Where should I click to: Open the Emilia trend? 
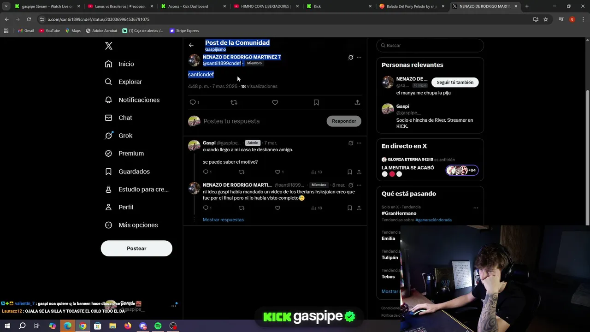tap(388, 239)
